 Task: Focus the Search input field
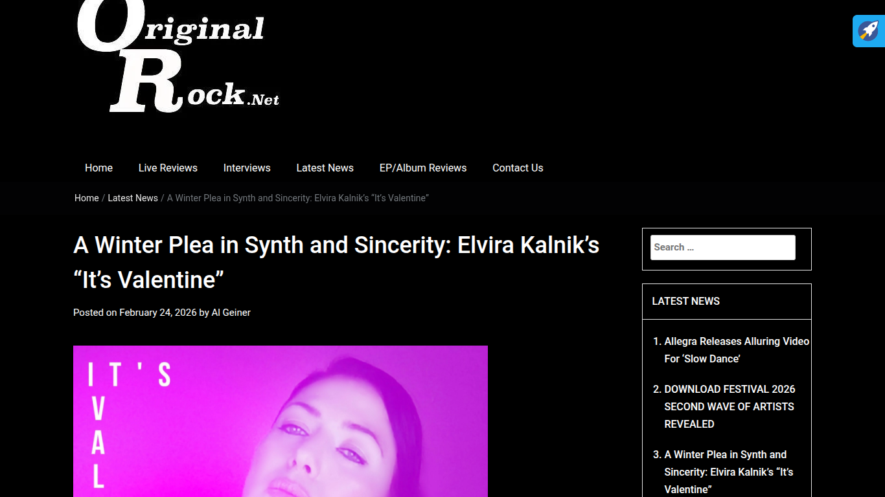pos(722,247)
